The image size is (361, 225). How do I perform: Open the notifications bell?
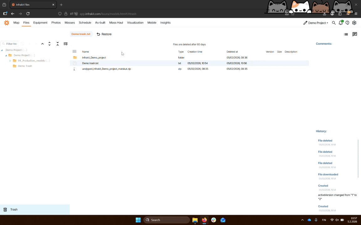[341, 23]
